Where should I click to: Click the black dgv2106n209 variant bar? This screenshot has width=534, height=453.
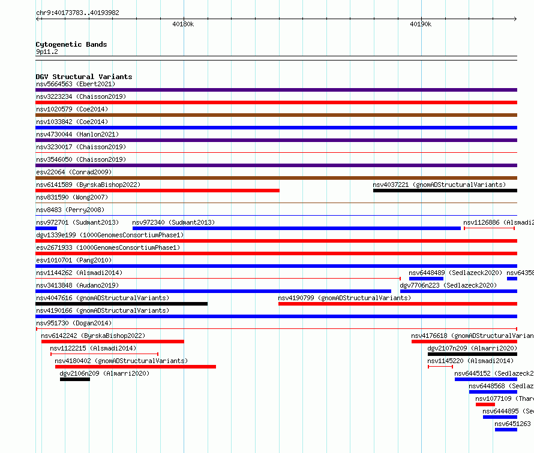75,379
